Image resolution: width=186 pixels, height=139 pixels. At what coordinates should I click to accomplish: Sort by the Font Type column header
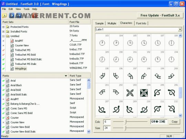point(80,76)
